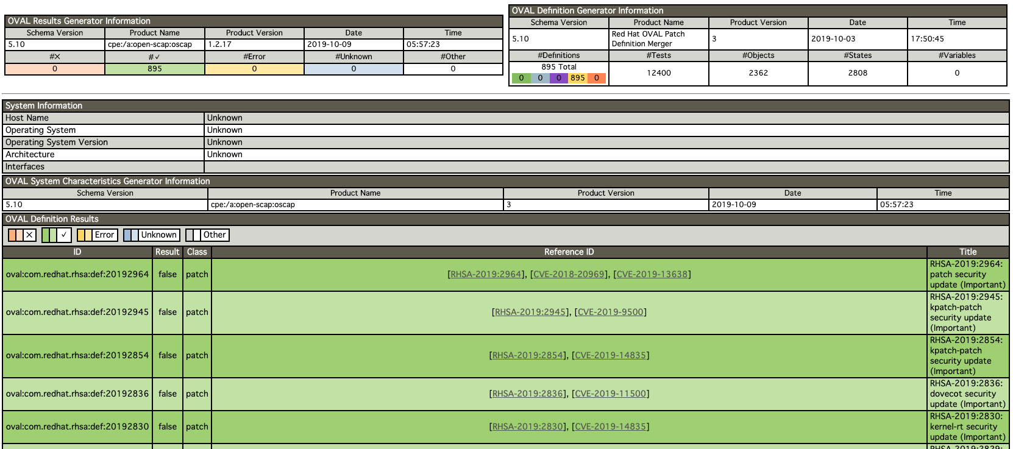Click the Reference ID column header
The image size is (1013, 449).
pos(569,252)
